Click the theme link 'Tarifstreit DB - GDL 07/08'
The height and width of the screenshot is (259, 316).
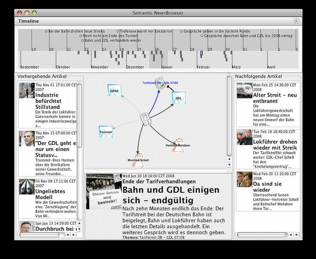tap(162, 237)
